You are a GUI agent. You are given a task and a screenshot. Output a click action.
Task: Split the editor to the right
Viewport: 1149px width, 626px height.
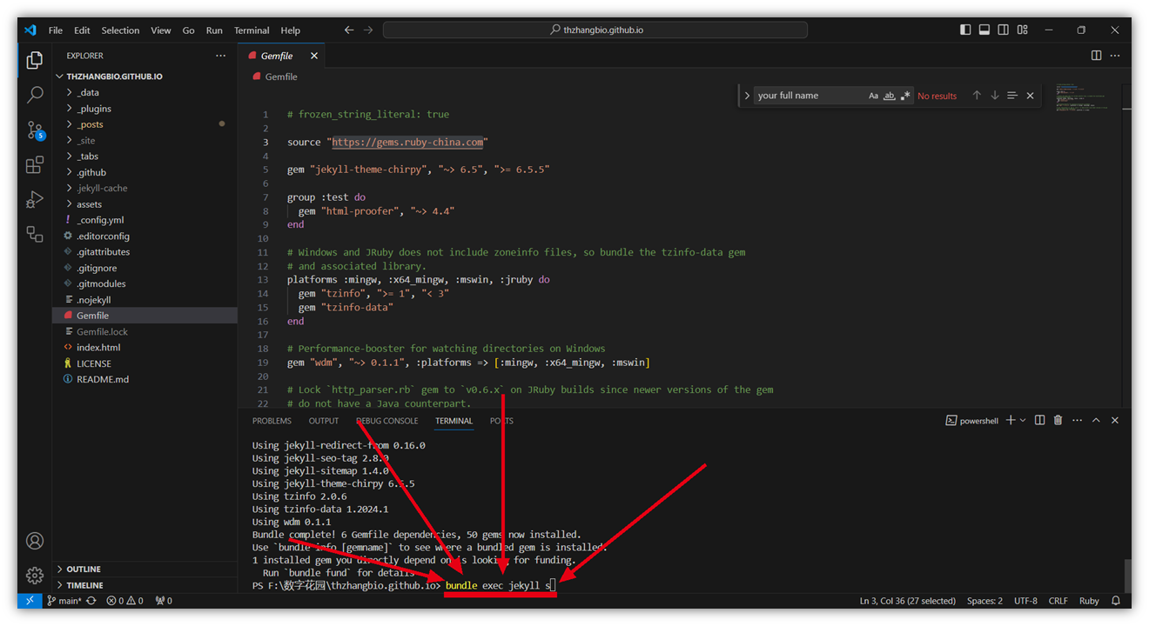tap(1096, 56)
